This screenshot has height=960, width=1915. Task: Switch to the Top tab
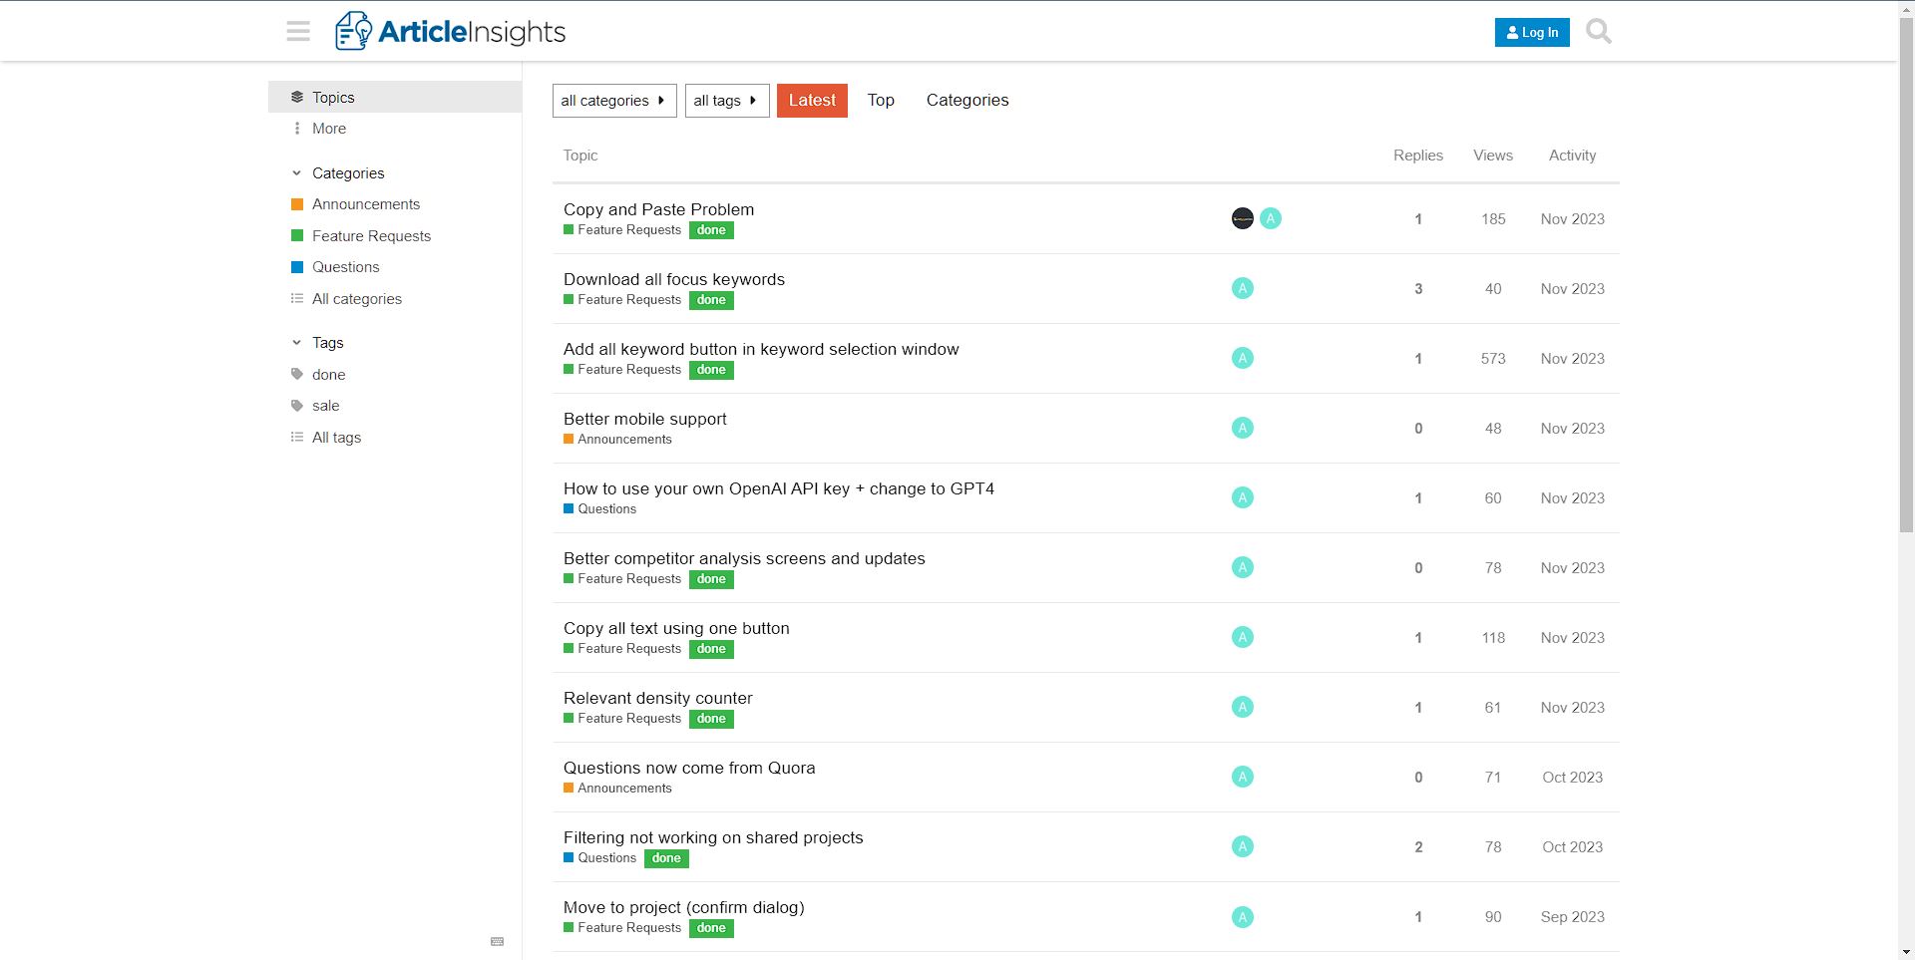click(x=881, y=100)
